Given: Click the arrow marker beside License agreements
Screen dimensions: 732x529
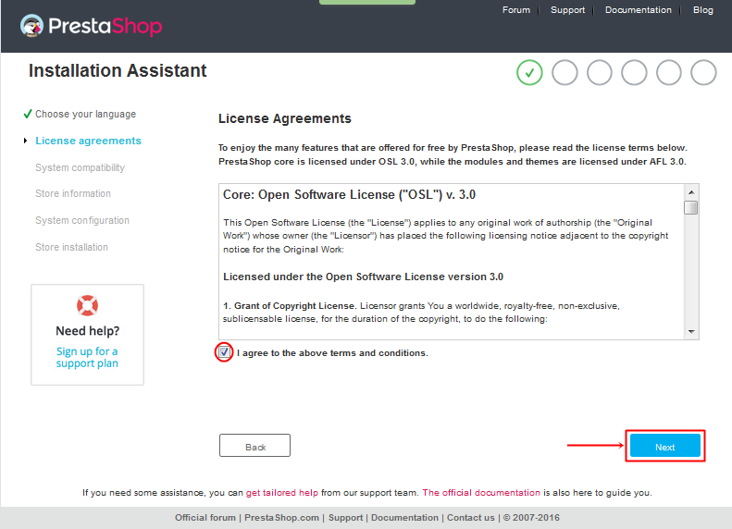Looking at the screenshot, I should point(25,141).
